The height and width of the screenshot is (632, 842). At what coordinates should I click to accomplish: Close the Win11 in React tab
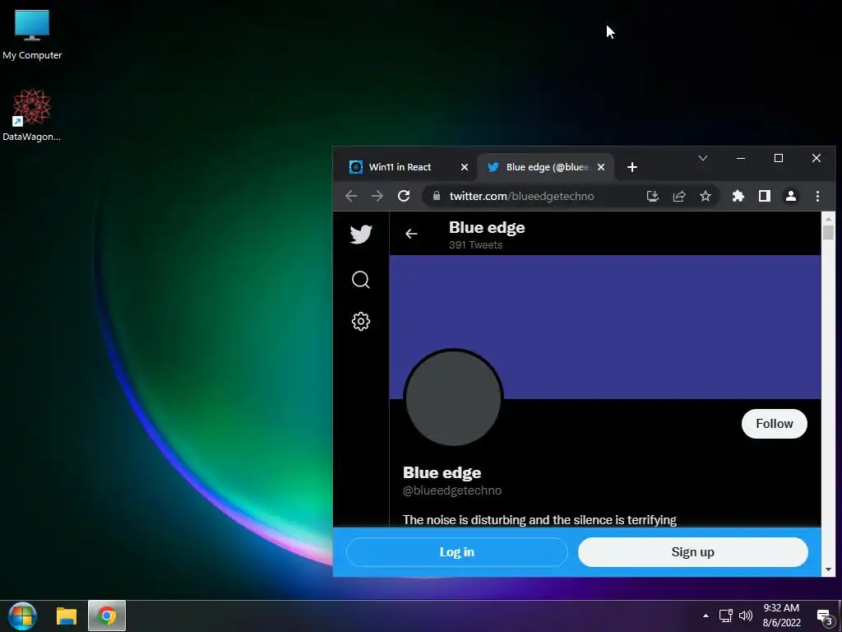coord(465,167)
